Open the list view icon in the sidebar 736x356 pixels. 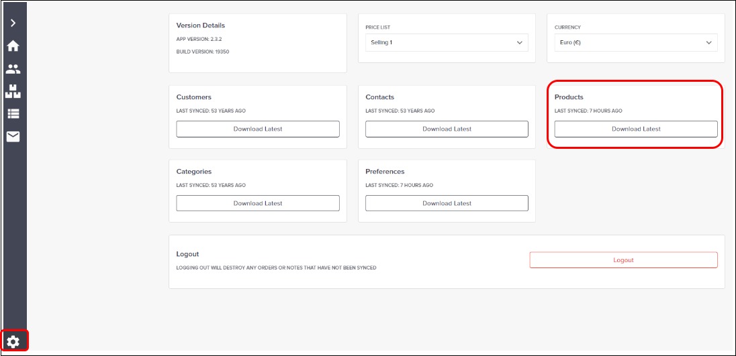click(x=13, y=114)
